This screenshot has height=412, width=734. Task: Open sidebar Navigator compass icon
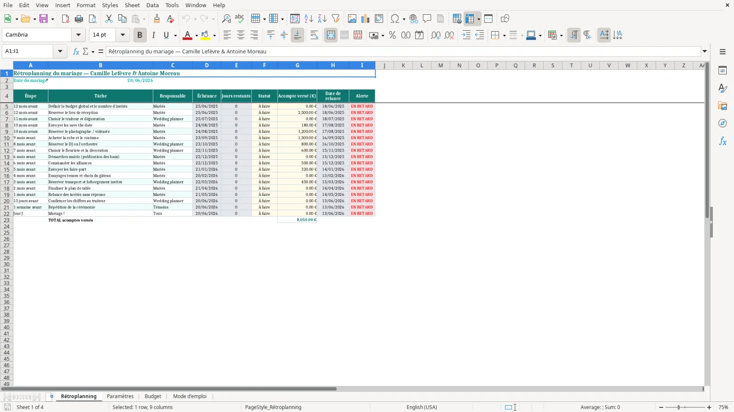click(723, 124)
